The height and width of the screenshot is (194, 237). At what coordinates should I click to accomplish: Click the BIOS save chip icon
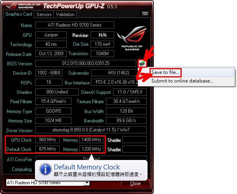point(142,63)
